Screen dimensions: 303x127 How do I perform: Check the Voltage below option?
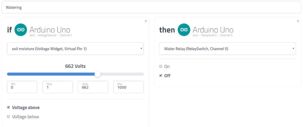coord(9,117)
